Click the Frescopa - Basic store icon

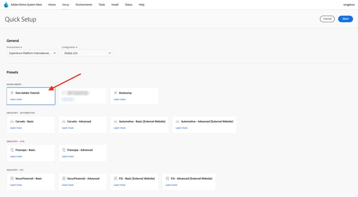[12, 150]
